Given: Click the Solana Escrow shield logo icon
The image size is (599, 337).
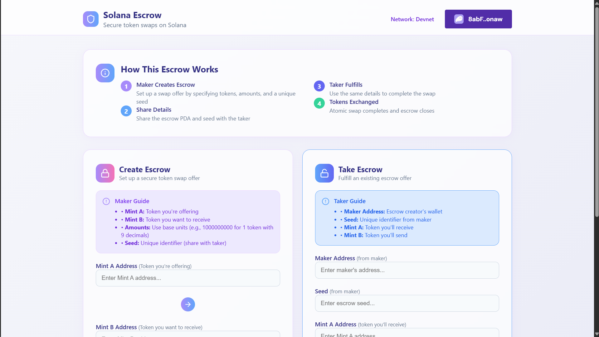Looking at the screenshot, I should (x=91, y=19).
